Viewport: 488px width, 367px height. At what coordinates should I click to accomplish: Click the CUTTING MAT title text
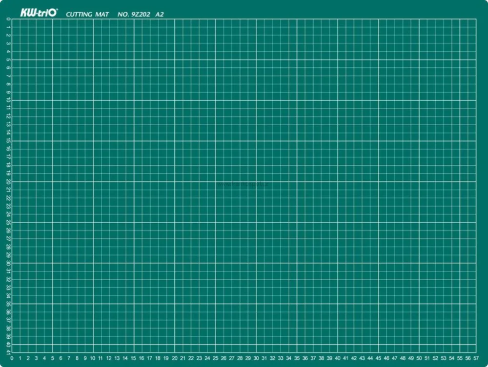click(x=87, y=14)
